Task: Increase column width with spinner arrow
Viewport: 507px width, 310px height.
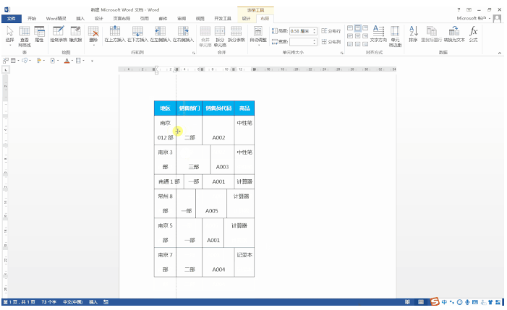Action: (x=315, y=40)
